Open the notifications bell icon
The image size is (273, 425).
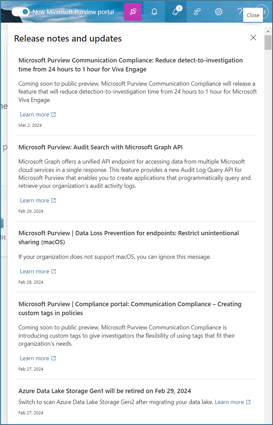pos(154,12)
